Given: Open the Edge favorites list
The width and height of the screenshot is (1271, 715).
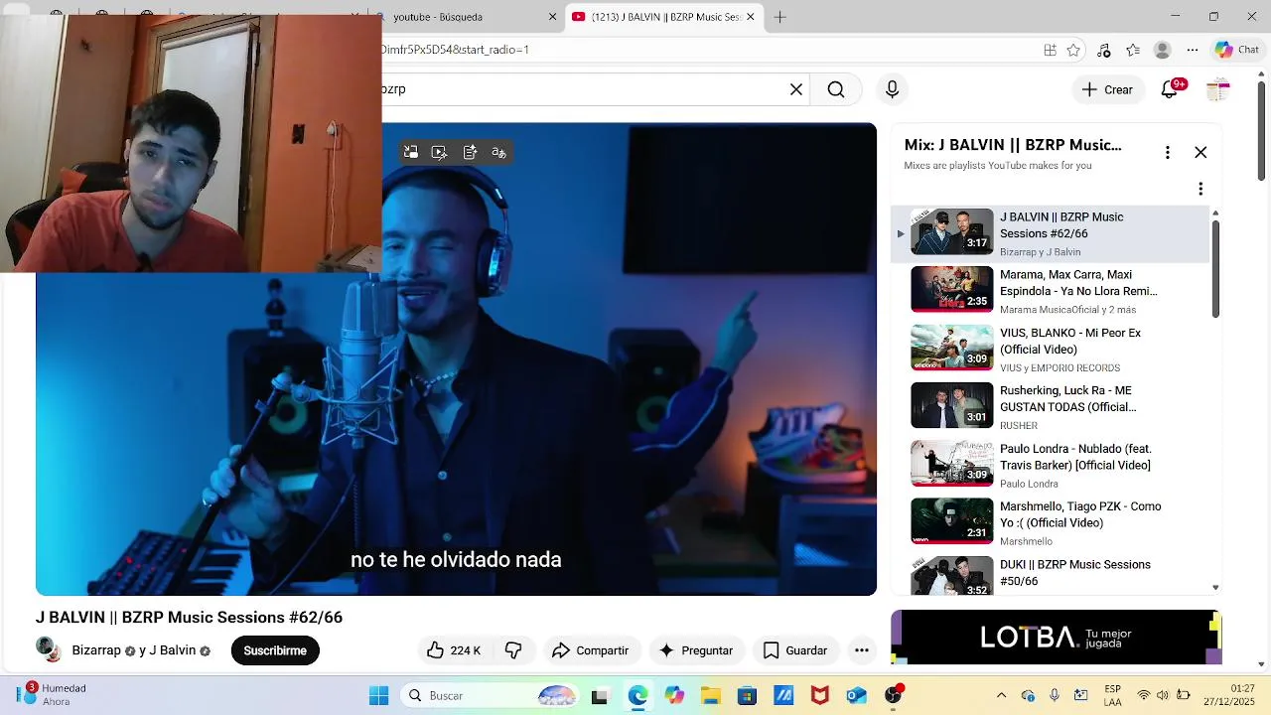Looking at the screenshot, I should (x=1133, y=50).
